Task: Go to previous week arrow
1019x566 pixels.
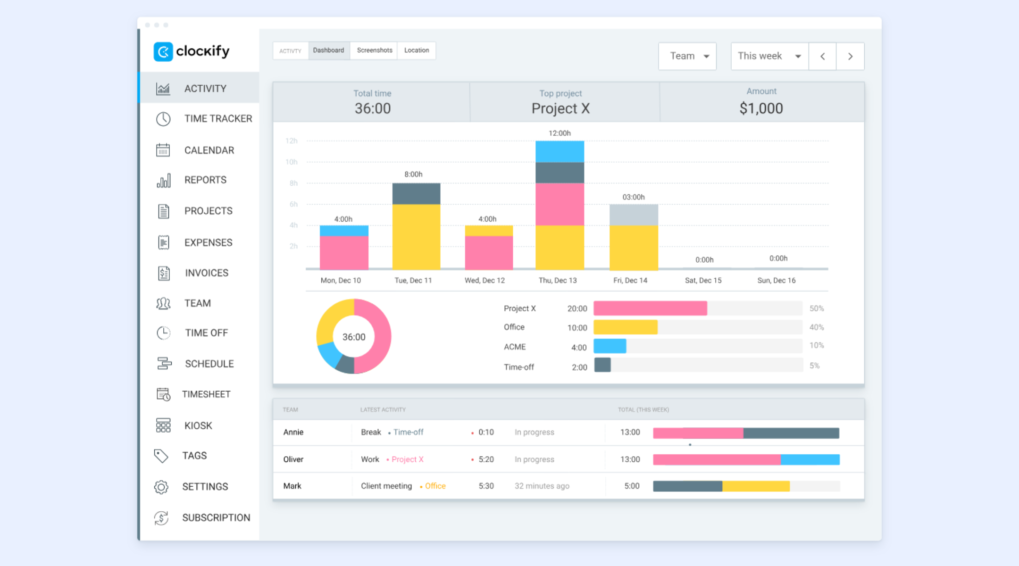Action: pos(822,56)
